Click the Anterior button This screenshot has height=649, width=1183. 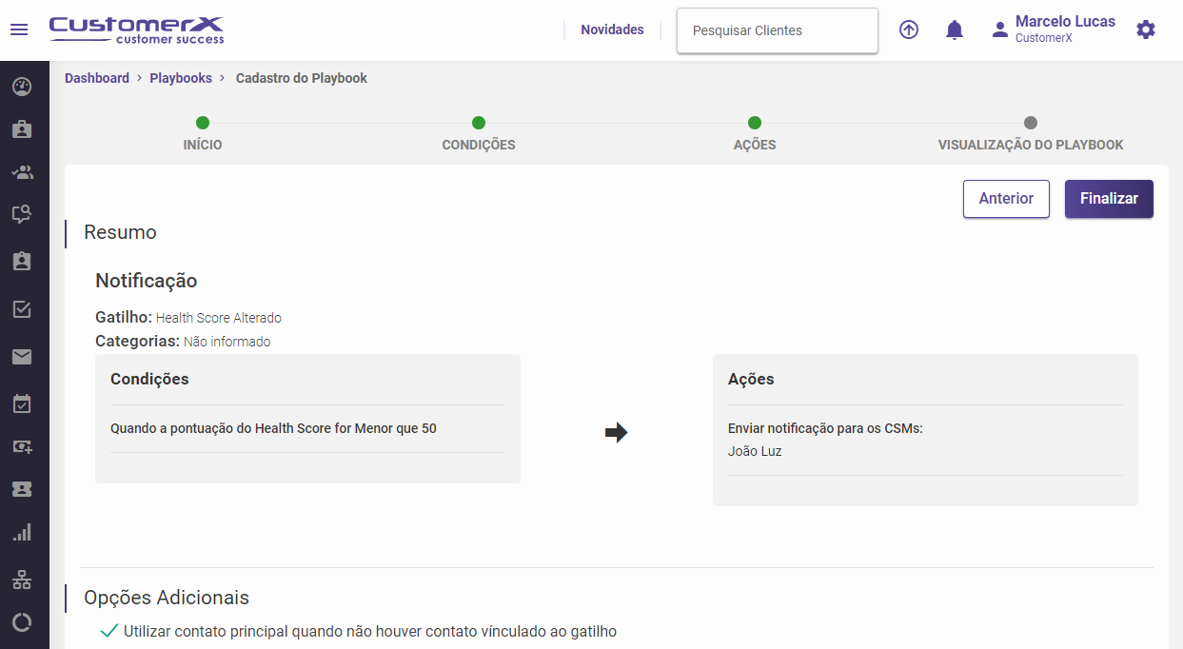(1006, 199)
